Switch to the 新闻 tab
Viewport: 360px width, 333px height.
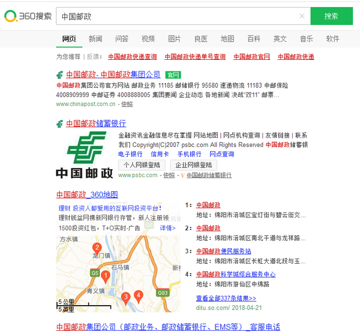point(95,39)
